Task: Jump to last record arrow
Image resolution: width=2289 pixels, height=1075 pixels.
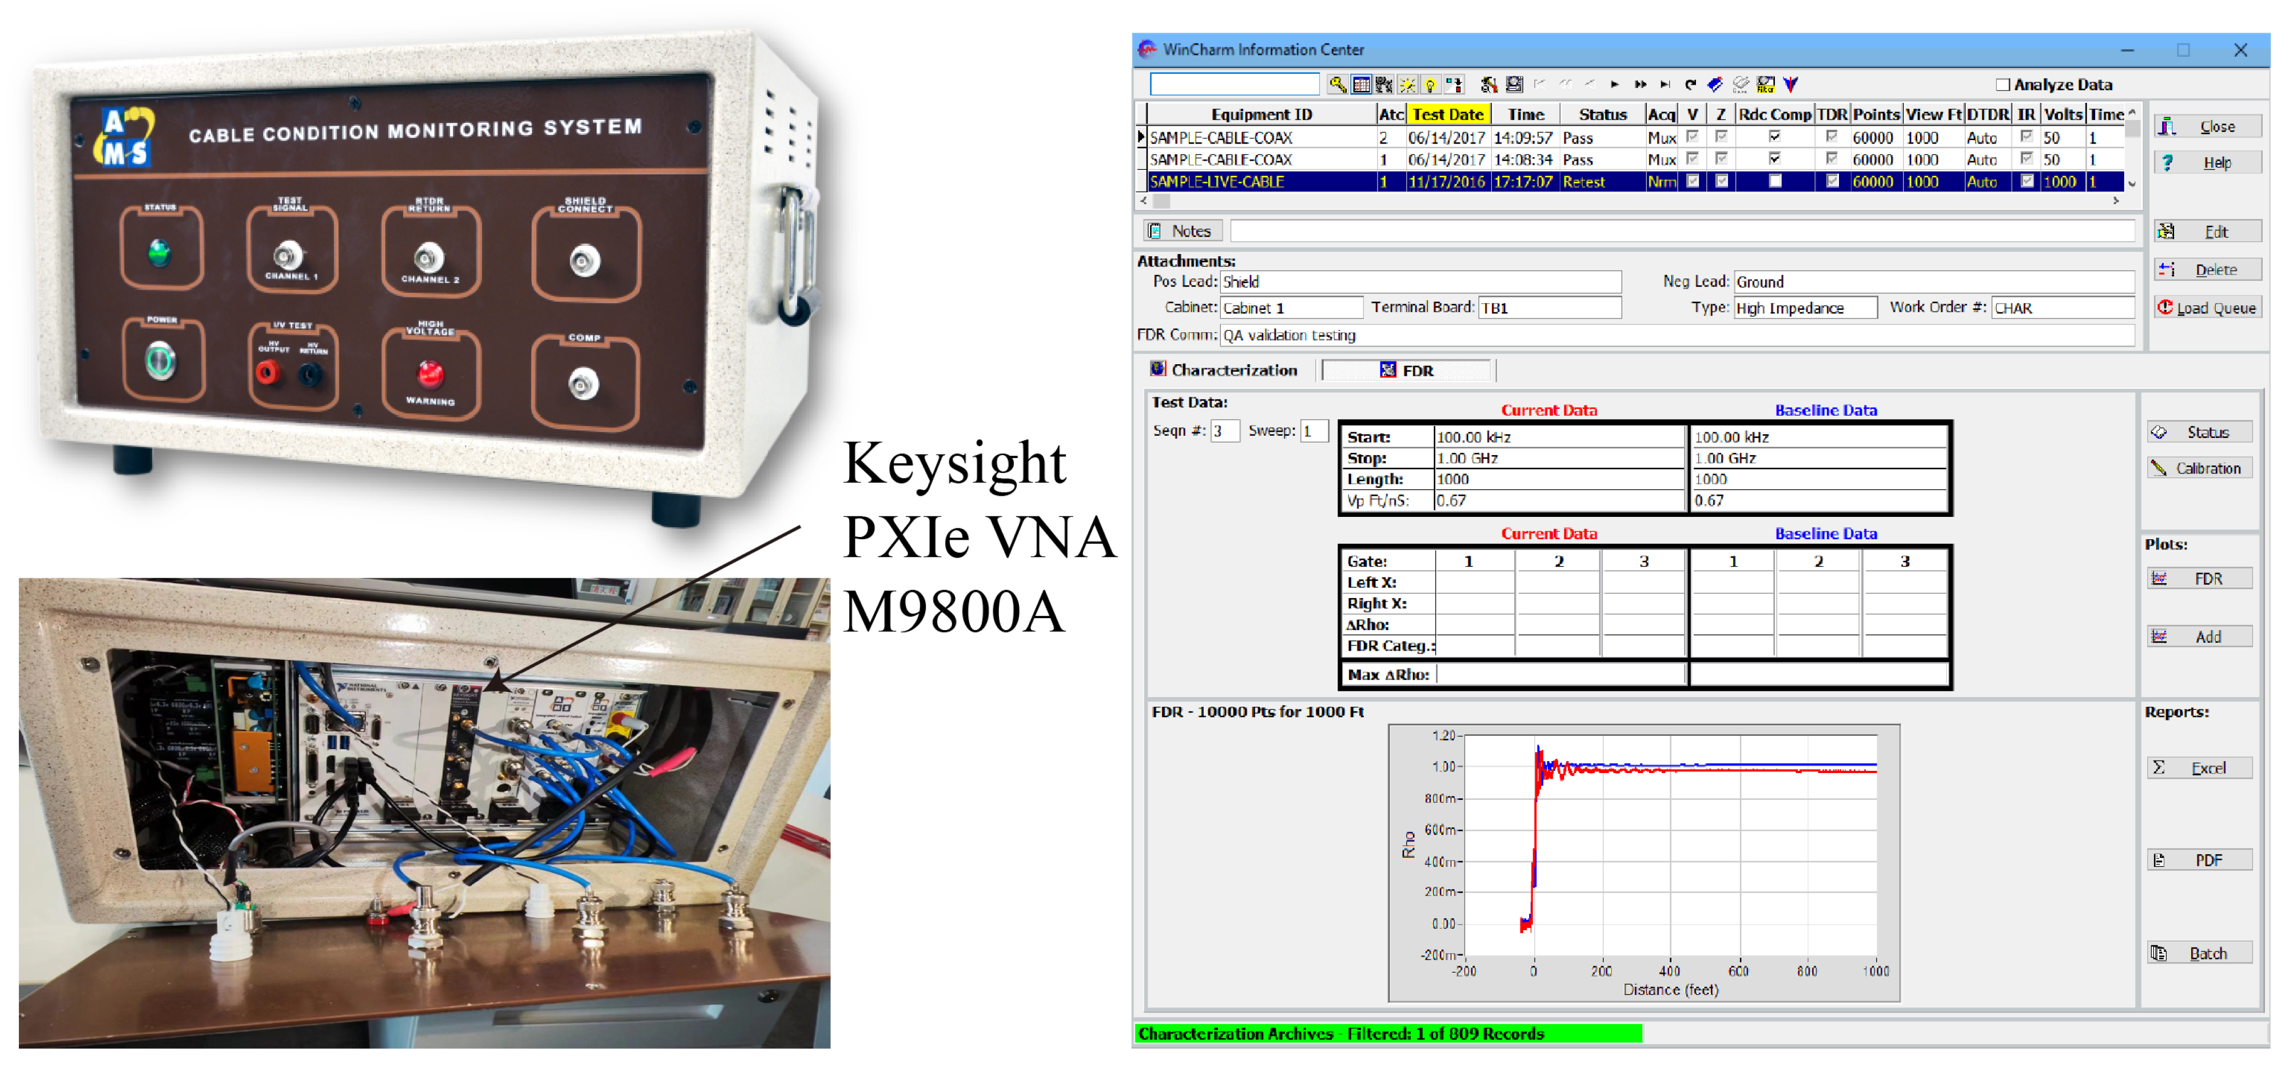Action: click(1665, 85)
